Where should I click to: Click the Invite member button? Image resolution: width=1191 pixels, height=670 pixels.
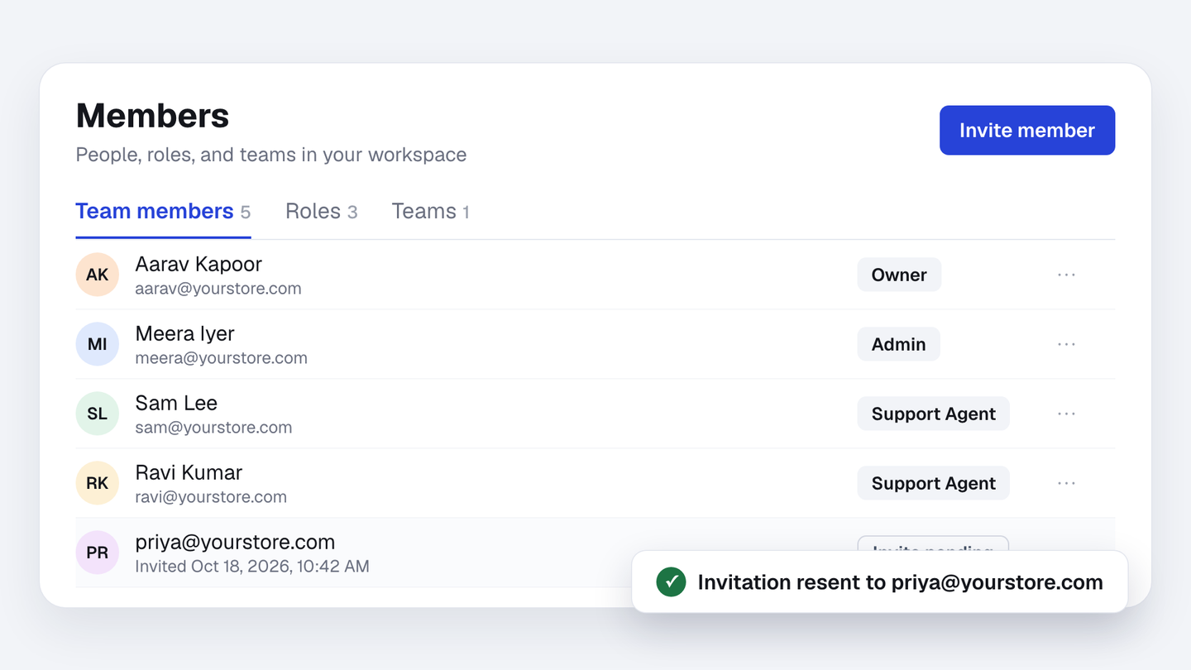pos(1027,130)
